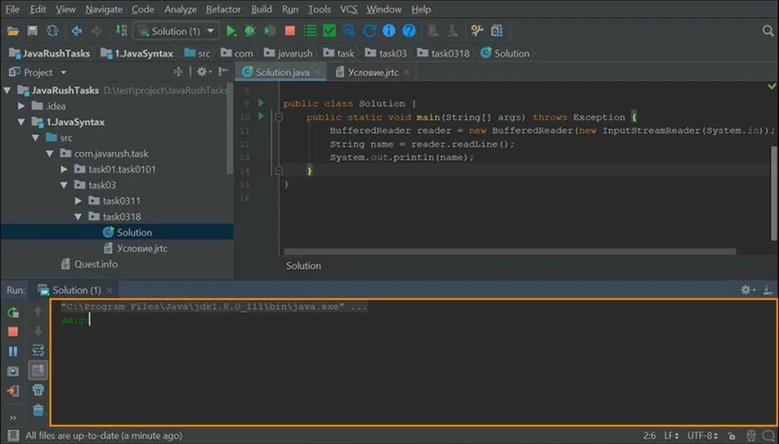Viewport: 779px width, 444px height.
Task: Expand the task01.task0101 package
Action: pyautogui.click(x=64, y=170)
